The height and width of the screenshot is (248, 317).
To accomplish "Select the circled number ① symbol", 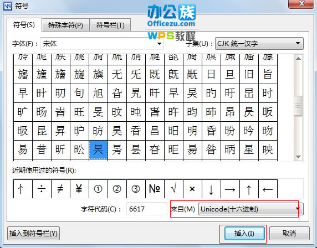I will 98,189.
